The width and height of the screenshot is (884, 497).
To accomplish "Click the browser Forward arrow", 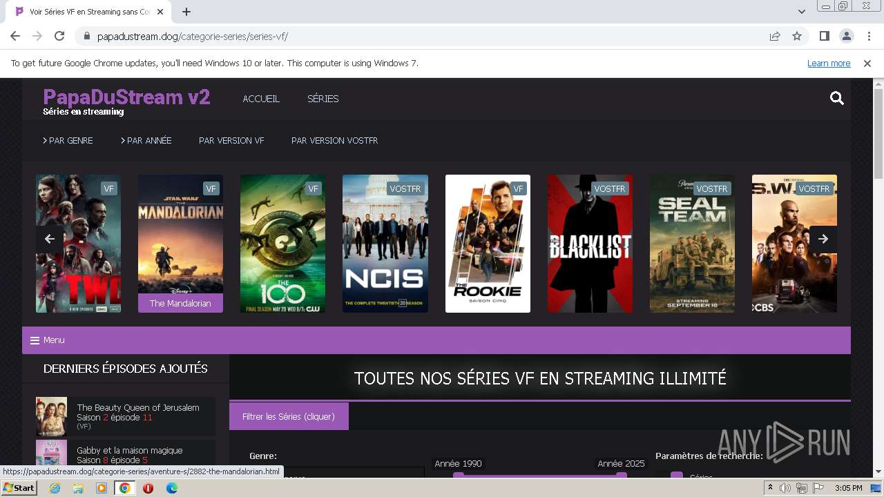I will tap(37, 36).
